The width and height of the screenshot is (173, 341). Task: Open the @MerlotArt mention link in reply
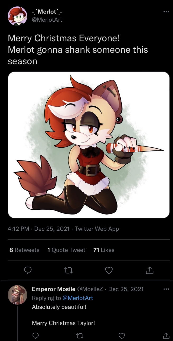point(78,298)
